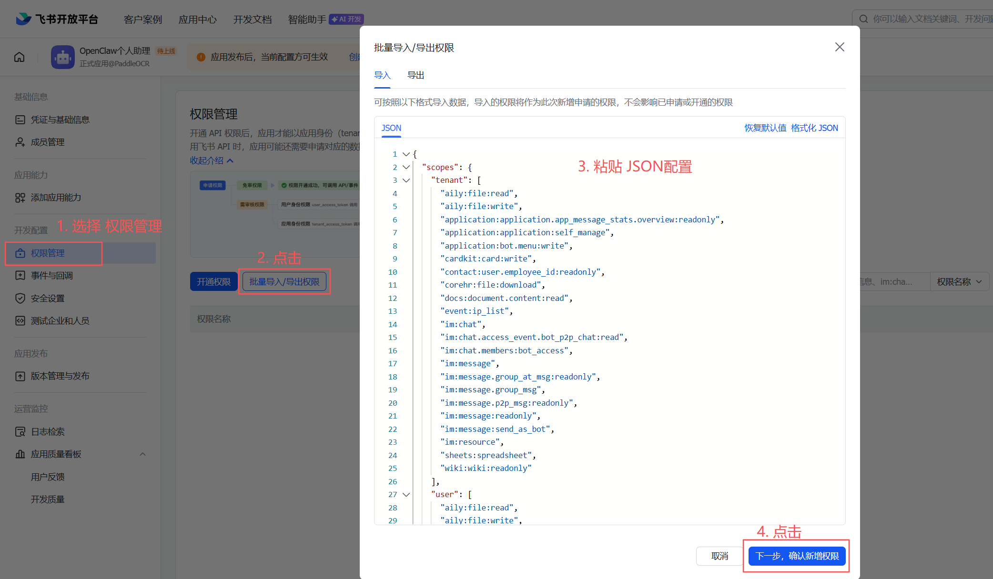Click the 添加应用能力 grid icon
This screenshot has height=579, width=993.
coord(20,198)
